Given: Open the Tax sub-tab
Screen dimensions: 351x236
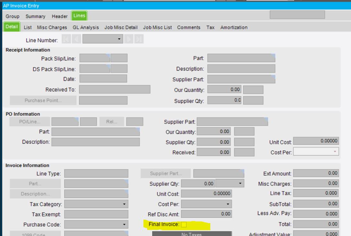Looking at the screenshot, I should 211,28.
